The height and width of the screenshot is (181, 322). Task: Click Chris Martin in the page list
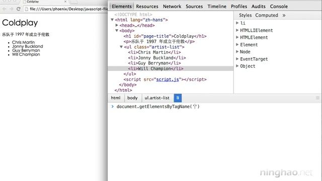[x=23, y=42]
